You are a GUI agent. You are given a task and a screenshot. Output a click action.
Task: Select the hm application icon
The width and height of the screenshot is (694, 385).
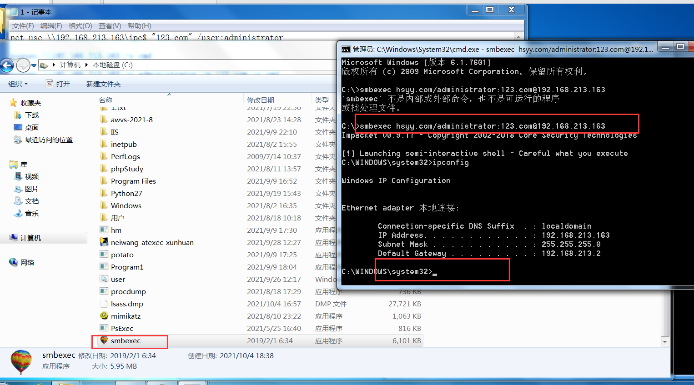pos(104,230)
